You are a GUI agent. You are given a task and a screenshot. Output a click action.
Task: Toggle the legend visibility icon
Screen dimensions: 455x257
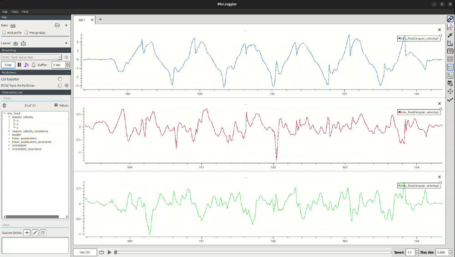(x=450, y=51)
